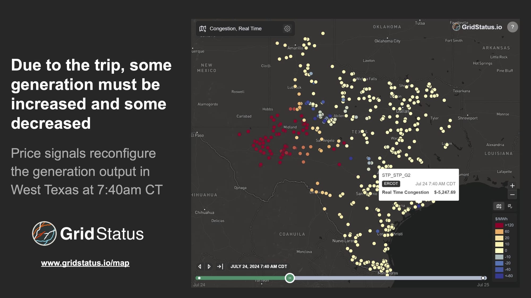Screen dimensions: 531x298
Task: Click the timeline end marker at Jul 25
Action: (x=483, y=278)
